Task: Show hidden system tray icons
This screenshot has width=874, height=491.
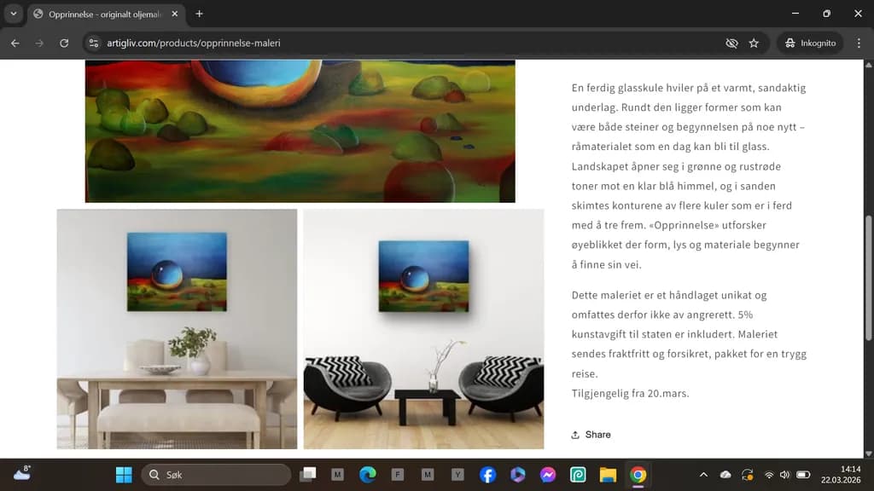Action: 703,475
